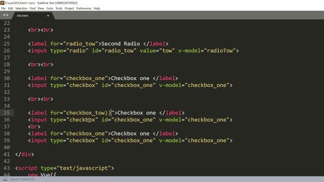Click the lone <br> tag on line 37
The width and height of the screenshot is (324, 182).
coord(34,127)
